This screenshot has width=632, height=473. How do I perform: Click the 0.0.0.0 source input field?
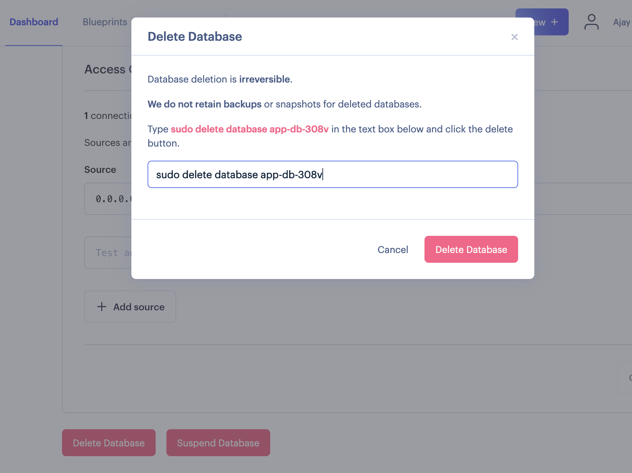108,199
